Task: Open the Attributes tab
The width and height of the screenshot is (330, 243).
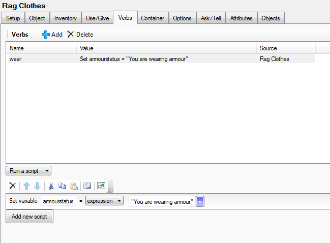Action: point(241,18)
